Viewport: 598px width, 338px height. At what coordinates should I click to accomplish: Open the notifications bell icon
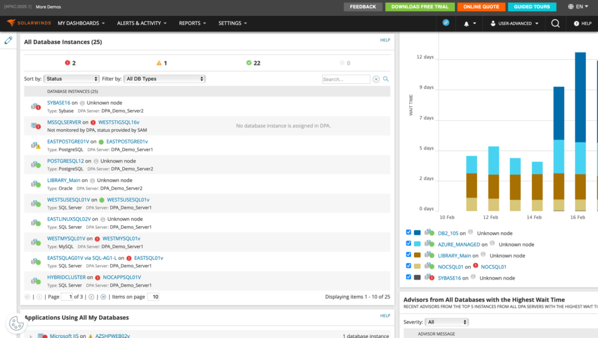[x=467, y=23]
